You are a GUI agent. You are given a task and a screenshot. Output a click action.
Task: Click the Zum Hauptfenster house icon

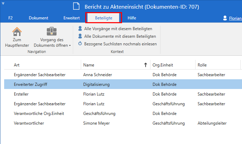click(17, 31)
